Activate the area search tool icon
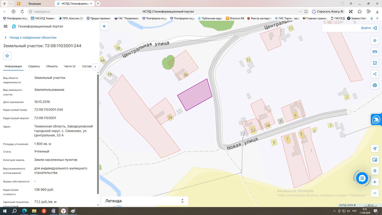Screen dimensions: 382x215 pyautogui.click(x=375, y=63)
